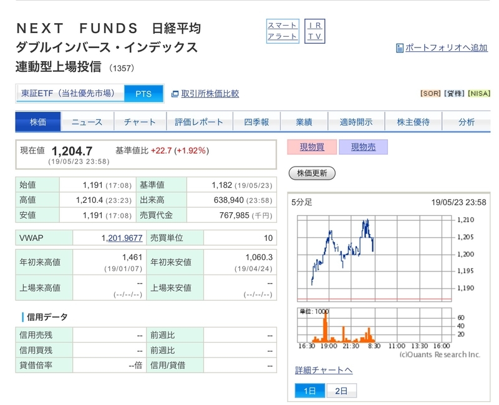
Task: Click the stock code (1357) text
Action: (122, 68)
